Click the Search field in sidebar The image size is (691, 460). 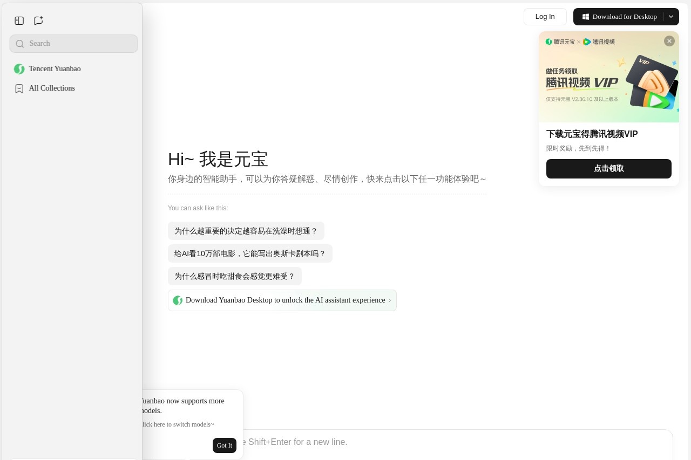73,44
